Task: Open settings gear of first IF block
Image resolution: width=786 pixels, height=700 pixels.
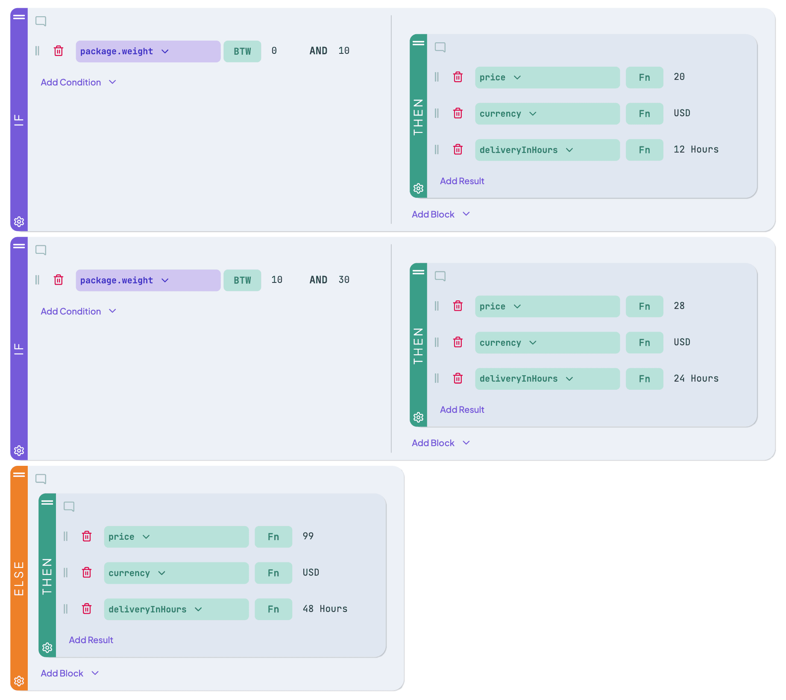Action: [19, 222]
